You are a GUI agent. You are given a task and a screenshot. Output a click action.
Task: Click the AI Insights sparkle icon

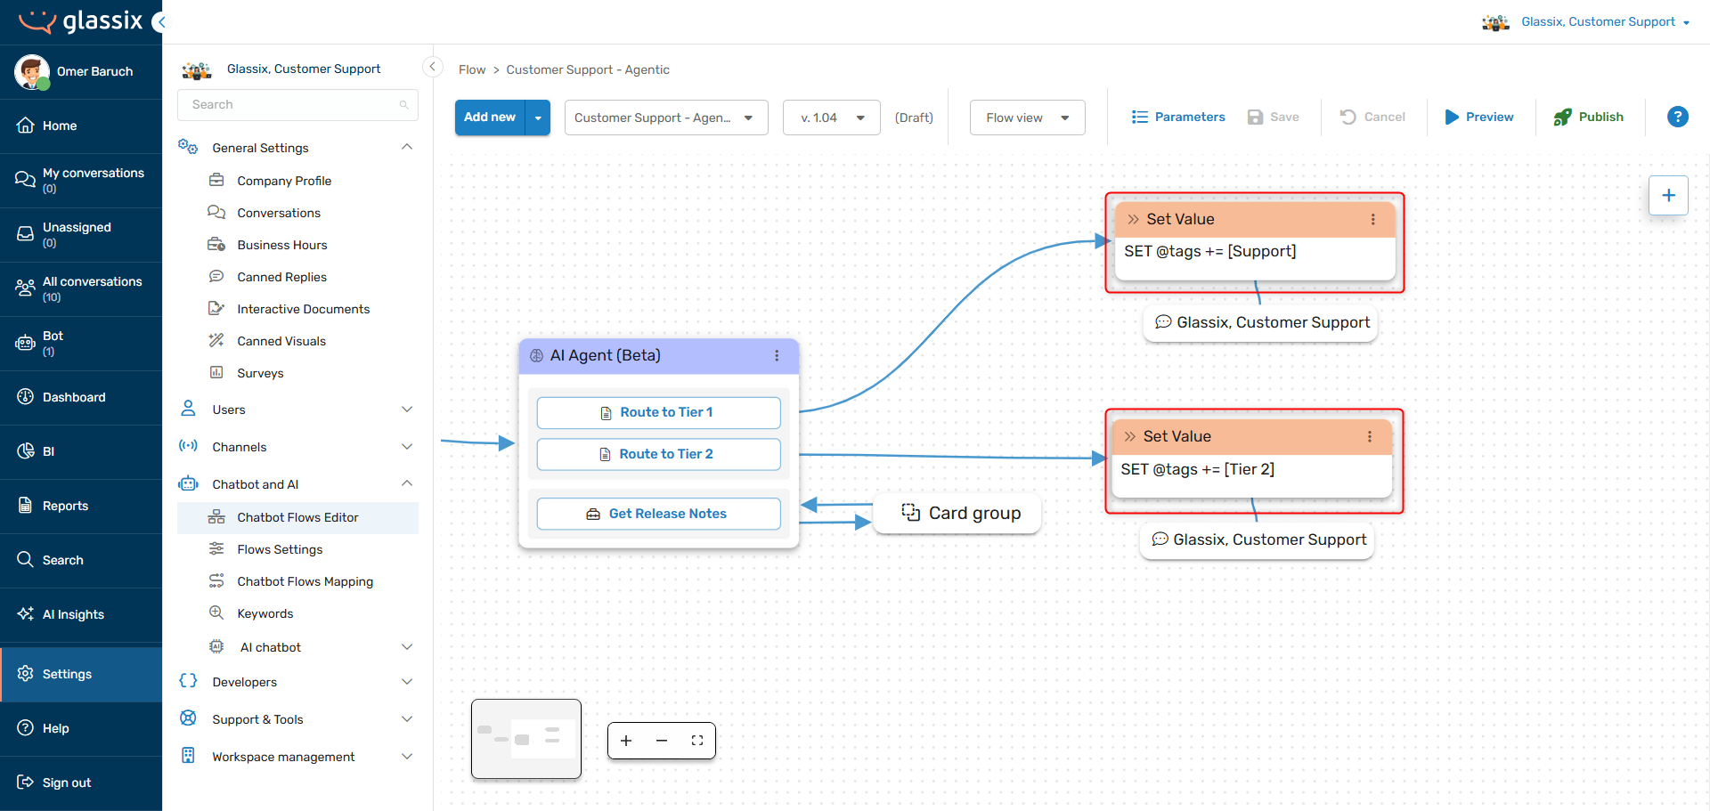click(x=26, y=614)
